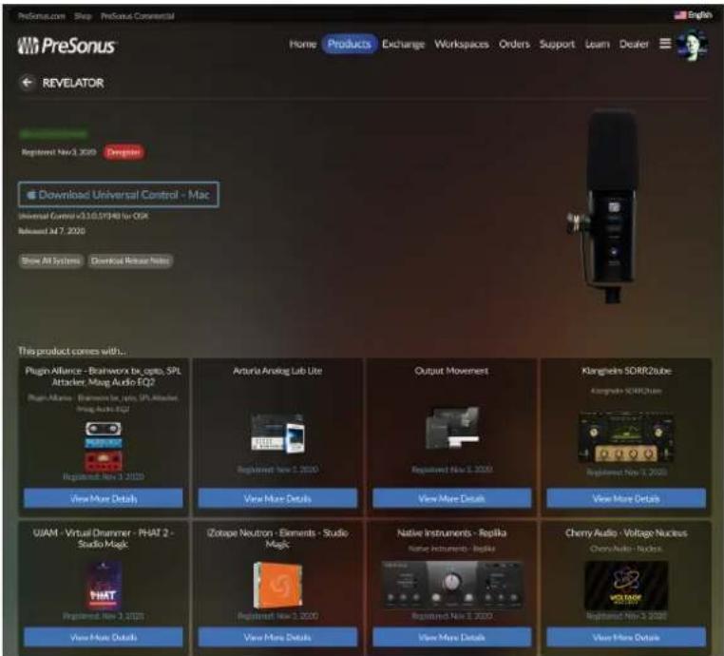Click the Arturia Analog Lab Lite title
Screen dimensions: 724x656
[277, 371]
